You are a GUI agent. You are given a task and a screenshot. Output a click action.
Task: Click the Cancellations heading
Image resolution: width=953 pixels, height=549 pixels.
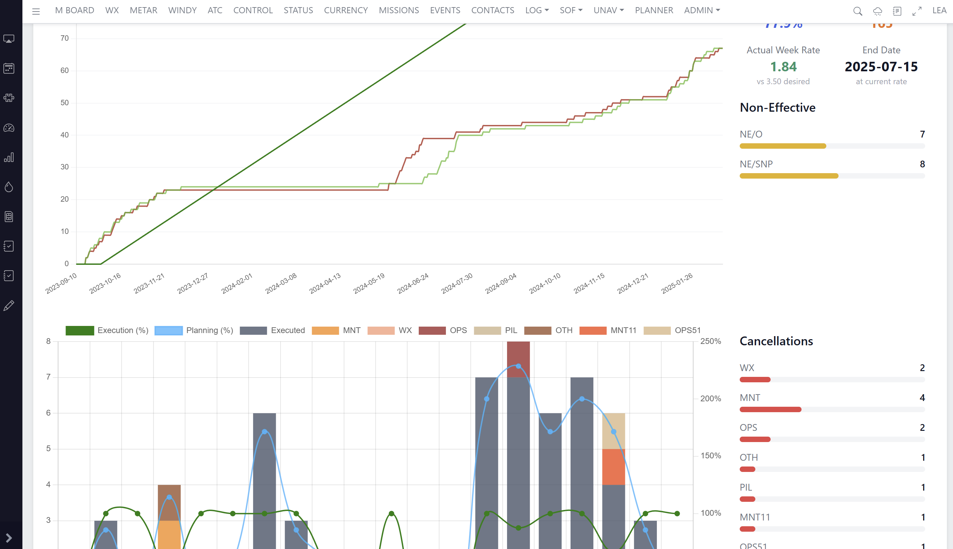pos(776,341)
